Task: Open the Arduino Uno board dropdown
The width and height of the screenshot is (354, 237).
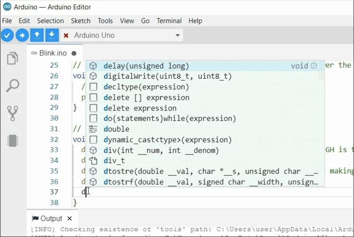Action: (x=121, y=36)
